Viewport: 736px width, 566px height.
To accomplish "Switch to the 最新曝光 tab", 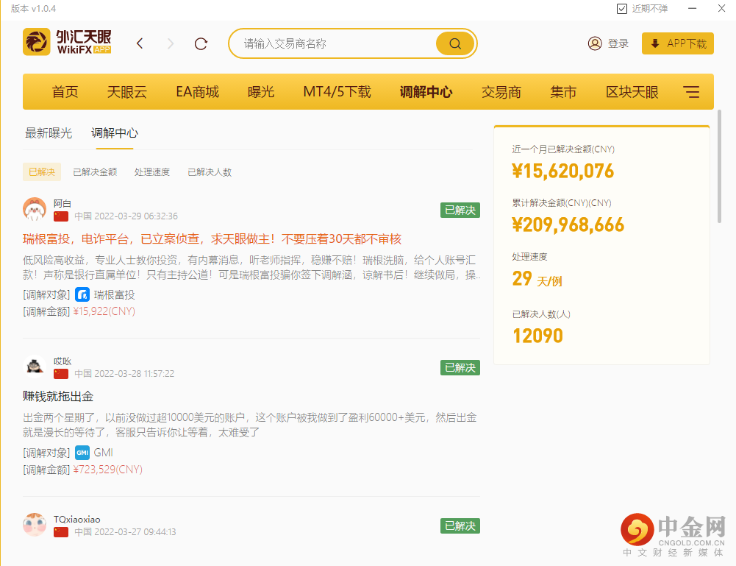I will [x=49, y=133].
